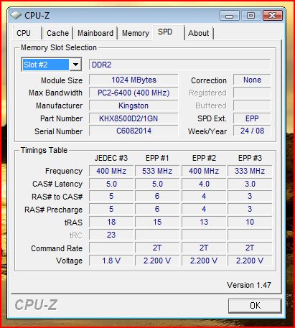Click the JEDEC #3 column header
The height and width of the screenshot is (328, 295).
tap(111, 158)
